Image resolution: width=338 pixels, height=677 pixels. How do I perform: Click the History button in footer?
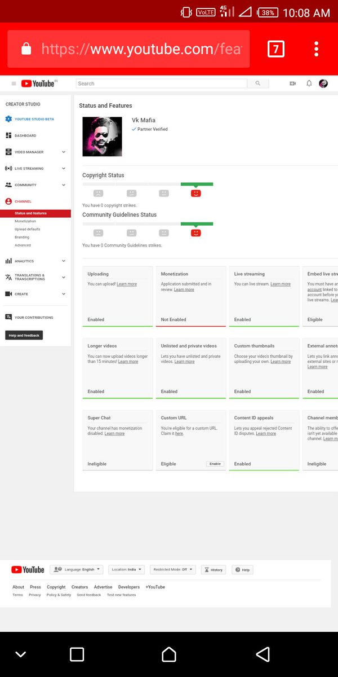tap(213, 570)
